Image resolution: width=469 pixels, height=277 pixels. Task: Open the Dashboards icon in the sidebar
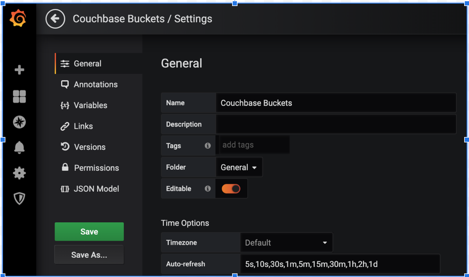(19, 96)
